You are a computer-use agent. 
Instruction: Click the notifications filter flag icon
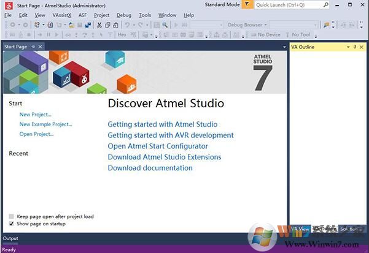pyautogui.click(x=247, y=4)
